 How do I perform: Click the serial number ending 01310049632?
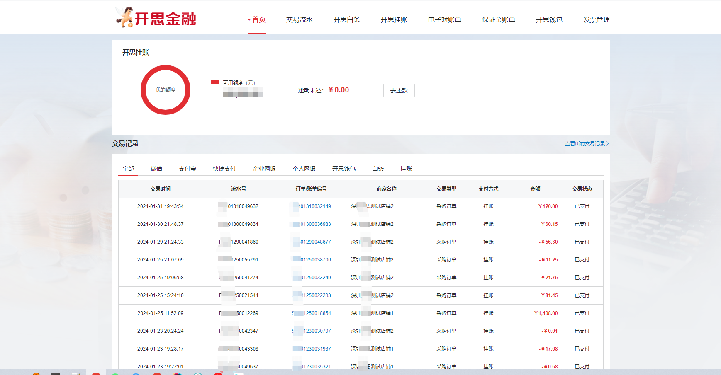239,206
